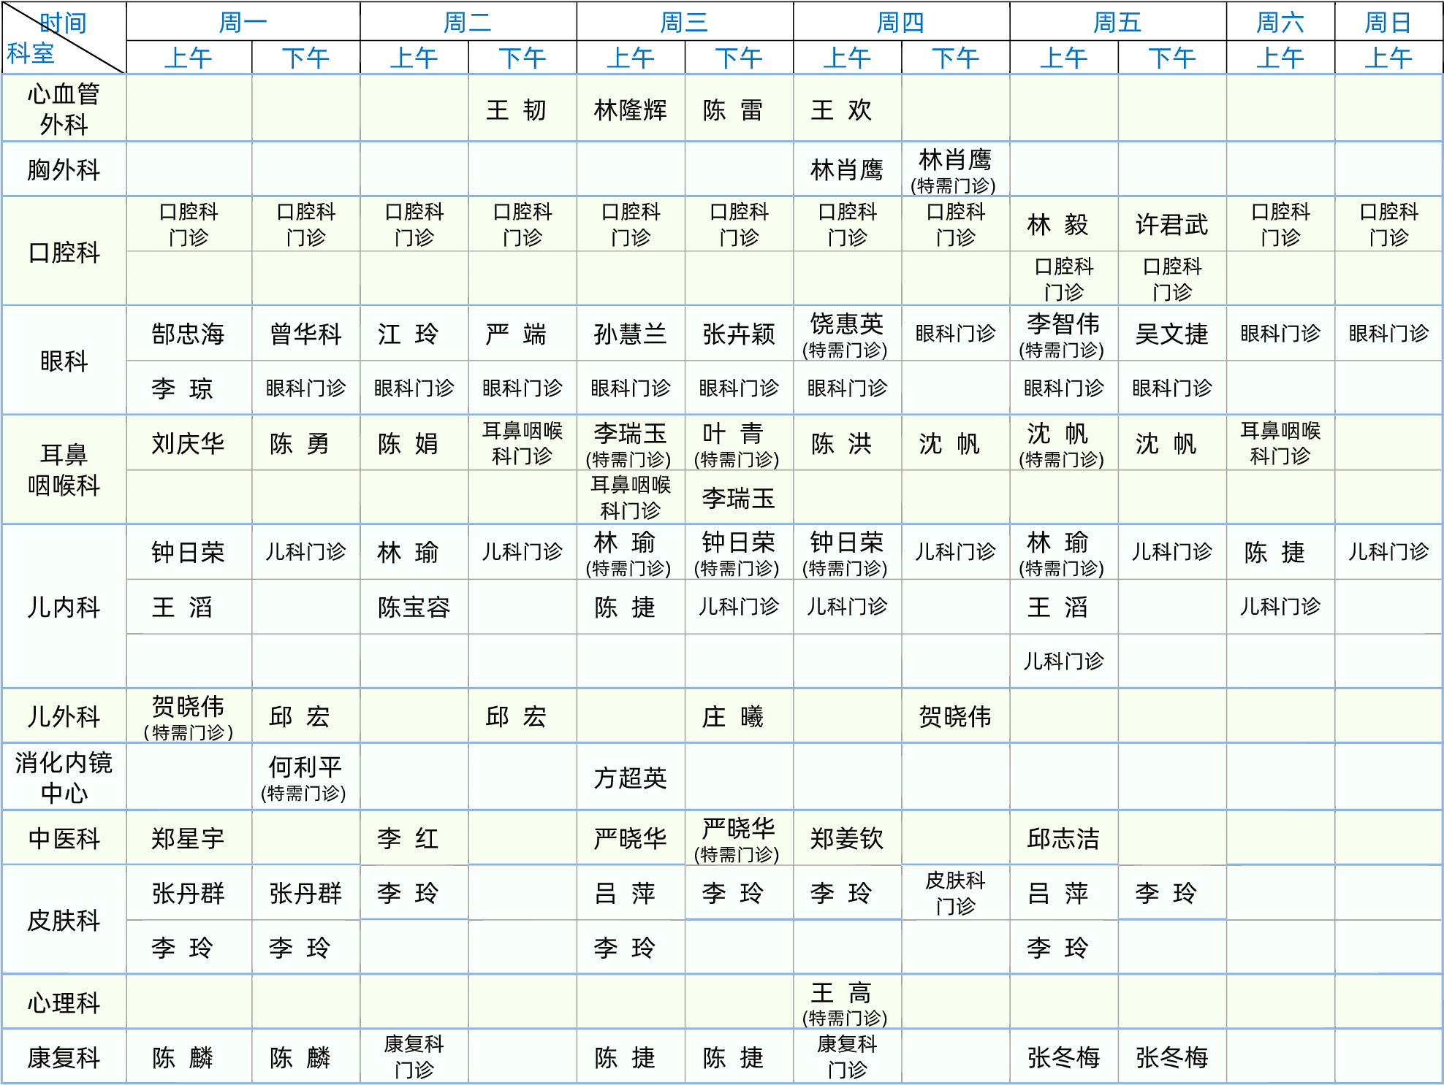Select 刘庆华 in 耳鼻咽喉科 row
1444x1085 pixels.
coord(188,443)
